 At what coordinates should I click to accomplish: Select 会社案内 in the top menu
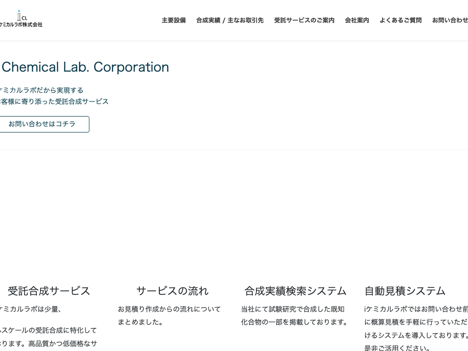coord(357,20)
